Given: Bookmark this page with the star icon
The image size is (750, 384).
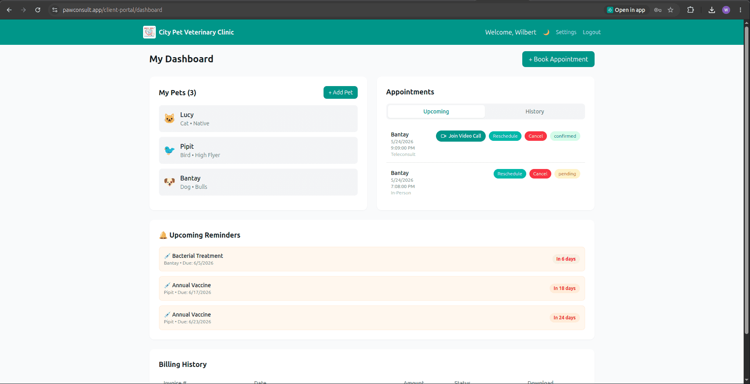Looking at the screenshot, I should coord(671,10).
